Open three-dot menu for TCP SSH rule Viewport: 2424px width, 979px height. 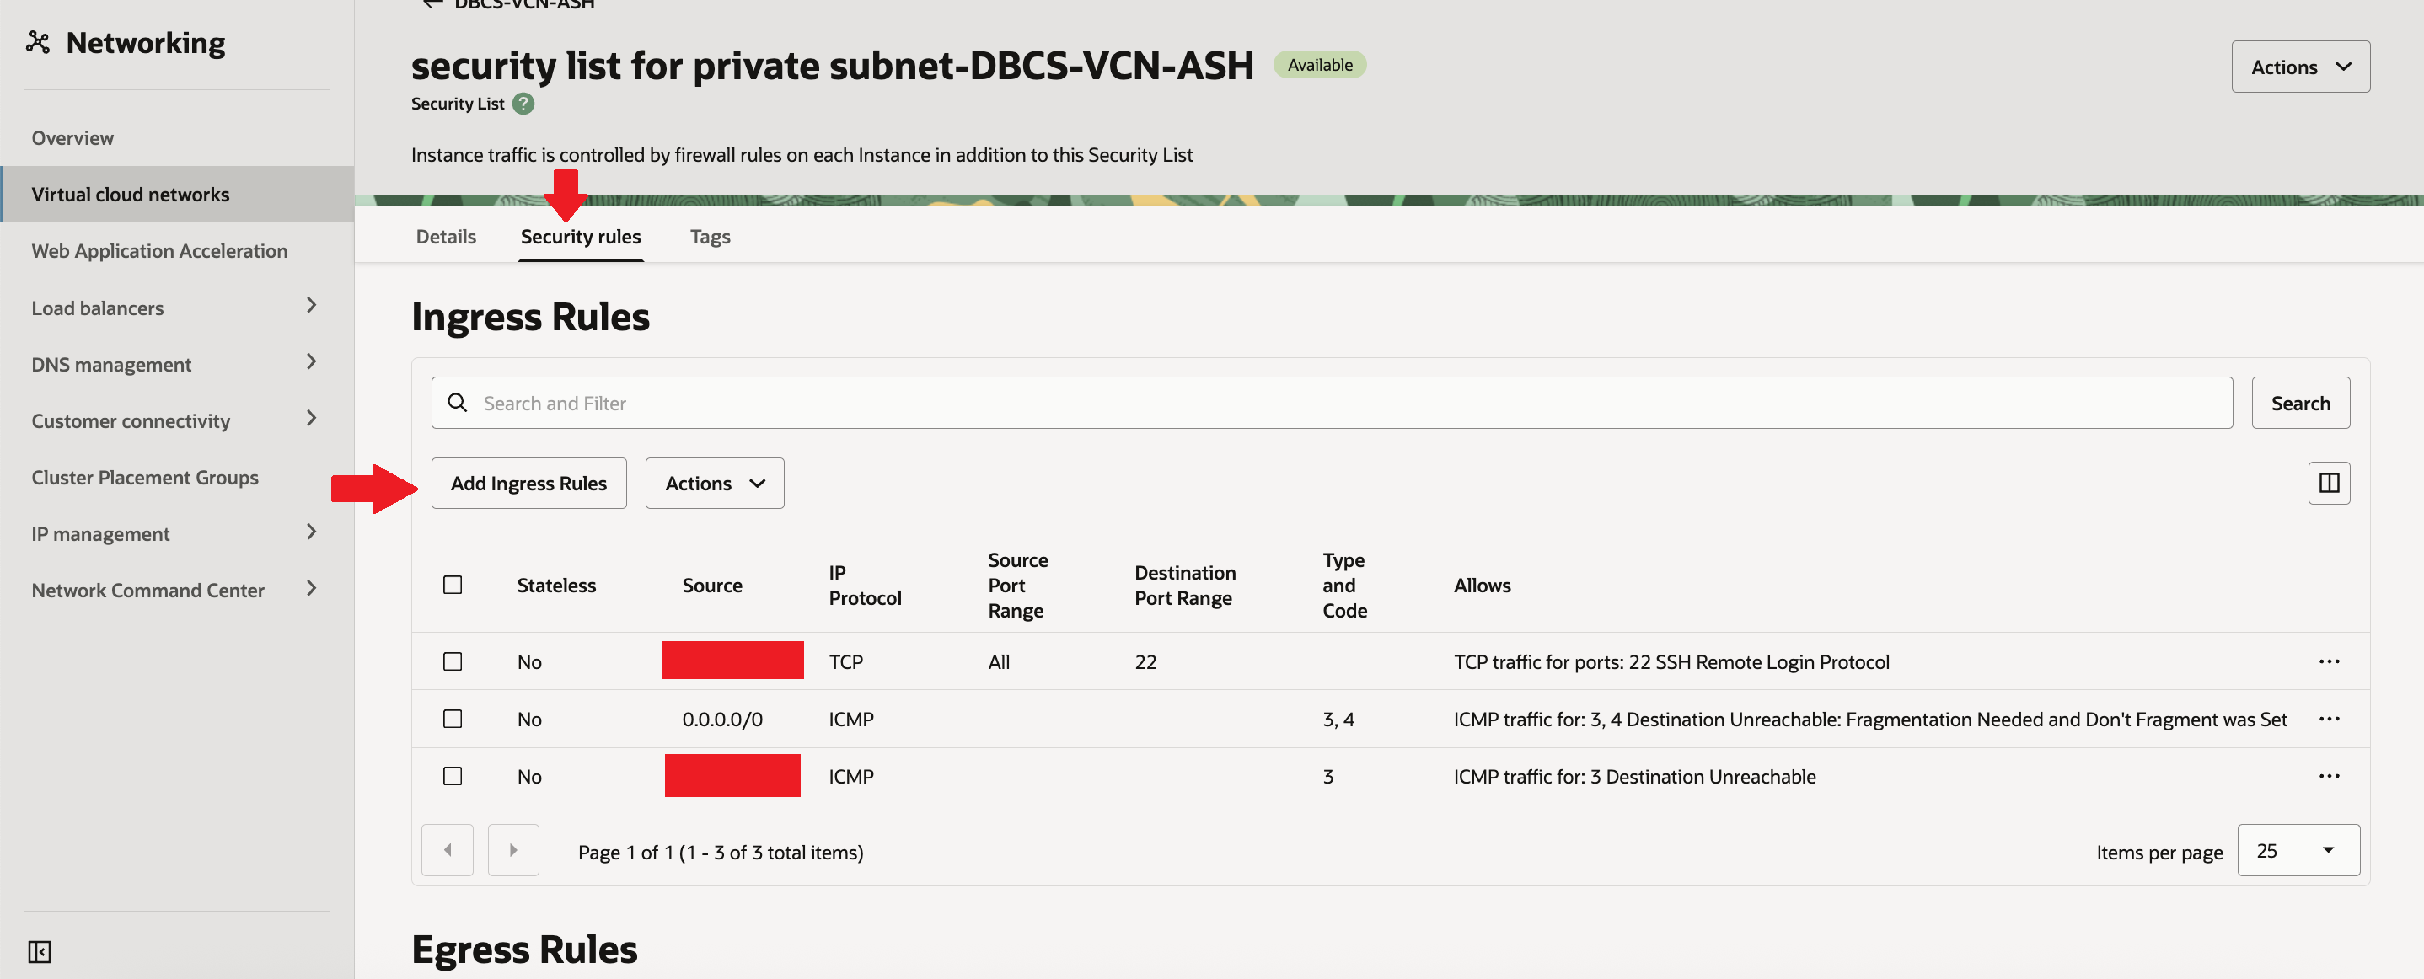pyautogui.click(x=2328, y=661)
